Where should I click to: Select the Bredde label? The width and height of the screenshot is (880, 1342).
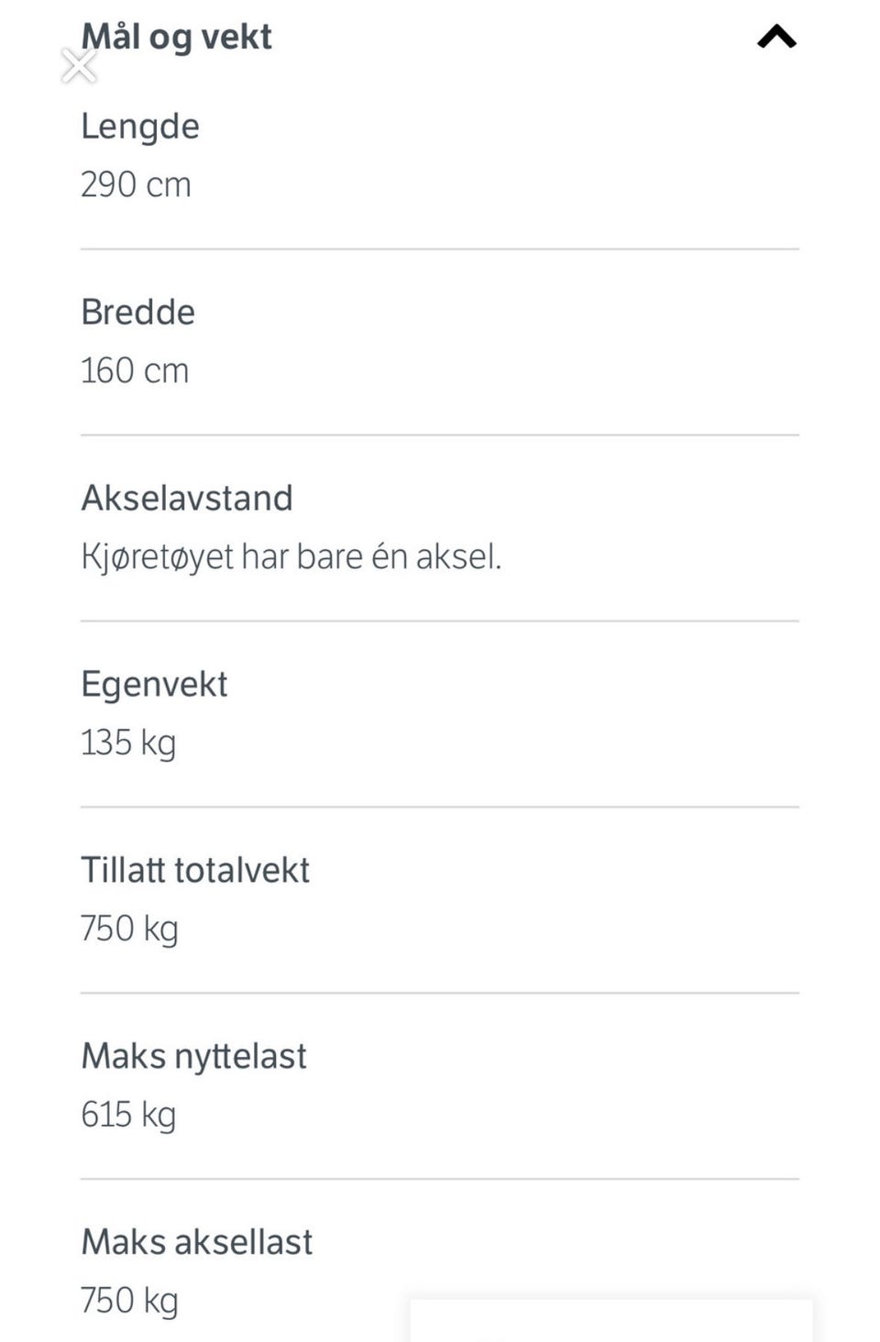tap(137, 313)
